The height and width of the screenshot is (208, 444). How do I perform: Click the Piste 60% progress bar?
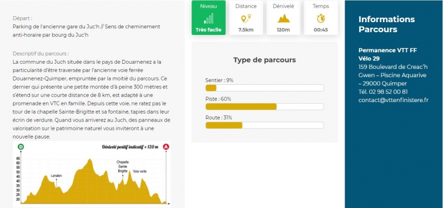(x=265, y=106)
